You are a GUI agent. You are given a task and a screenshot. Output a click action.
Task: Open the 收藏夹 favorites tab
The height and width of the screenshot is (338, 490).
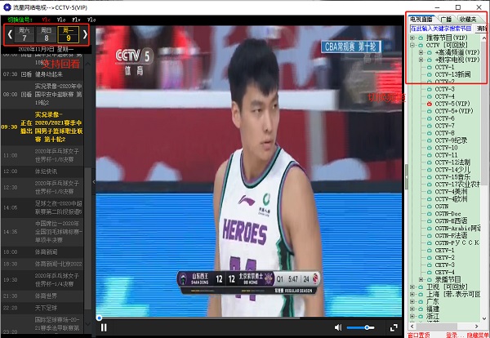tap(472, 18)
